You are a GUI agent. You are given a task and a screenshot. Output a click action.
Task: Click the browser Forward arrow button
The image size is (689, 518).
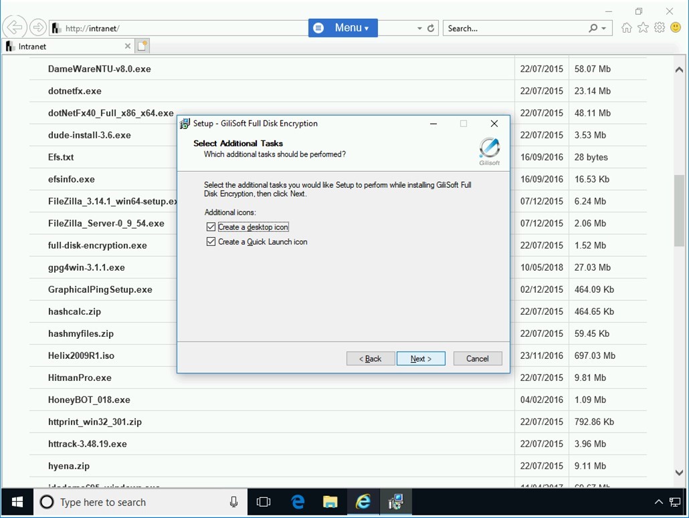point(38,27)
